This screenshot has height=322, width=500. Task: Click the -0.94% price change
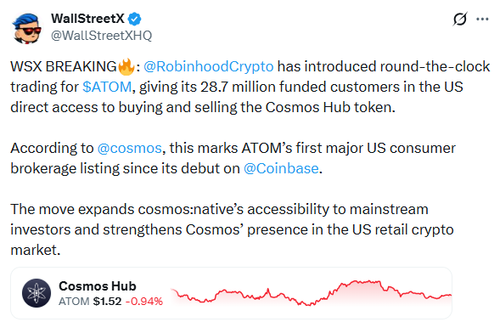point(144,302)
